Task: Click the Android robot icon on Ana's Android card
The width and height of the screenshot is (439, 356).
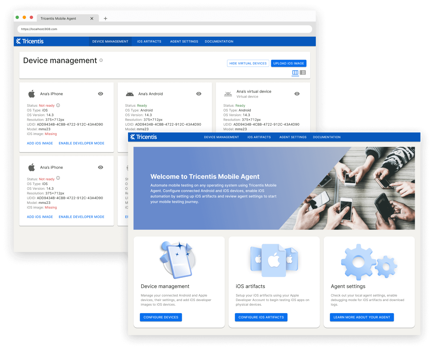Action: 130,94
